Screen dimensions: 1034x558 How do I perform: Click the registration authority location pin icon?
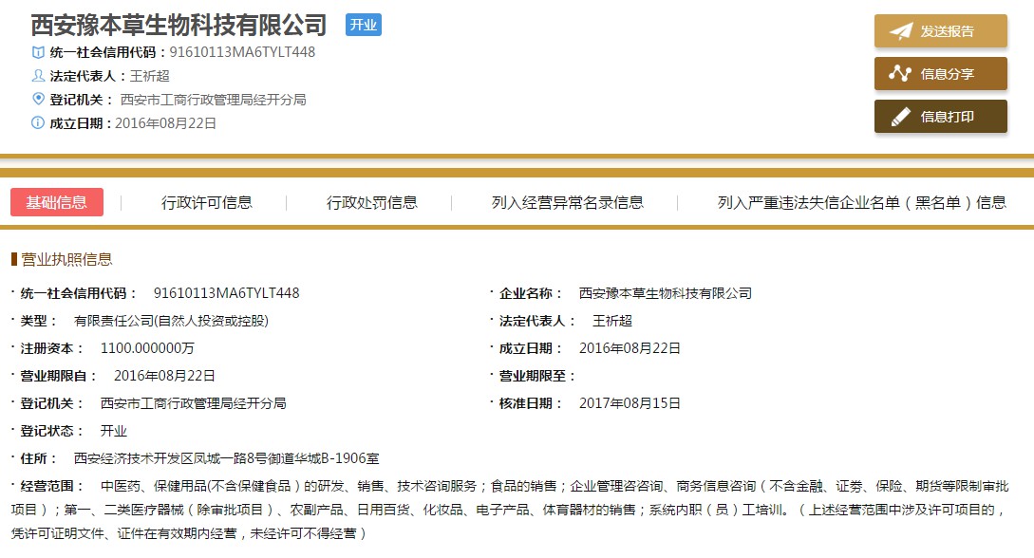(38, 99)
